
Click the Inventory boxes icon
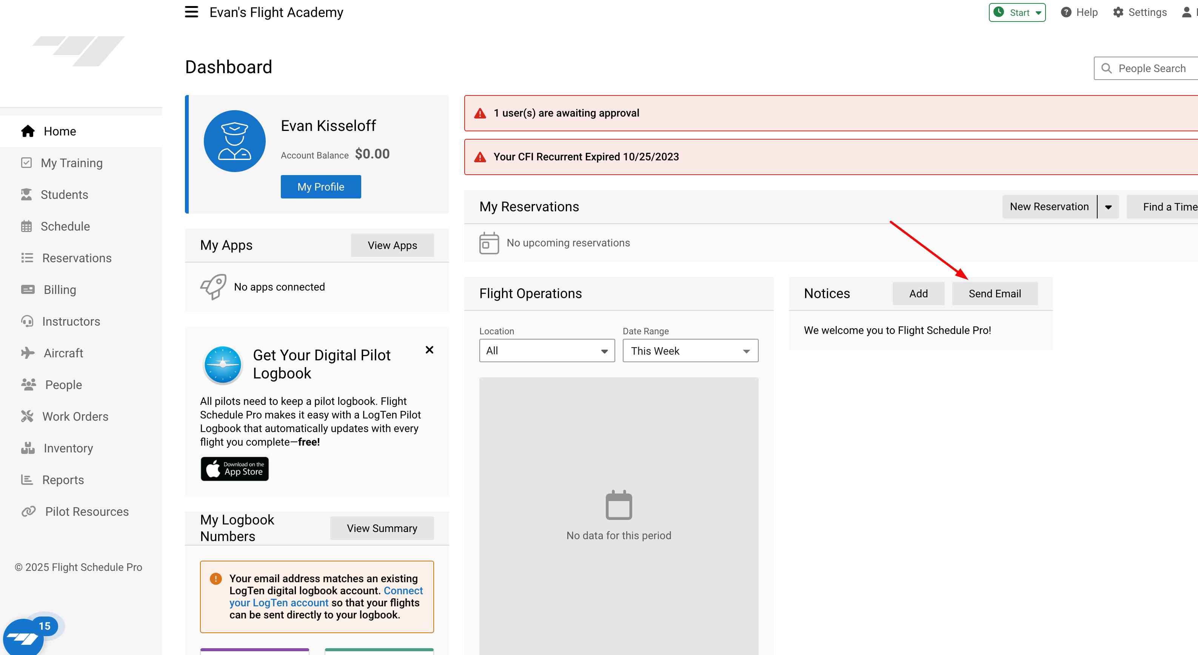click(x=28, y=447)
